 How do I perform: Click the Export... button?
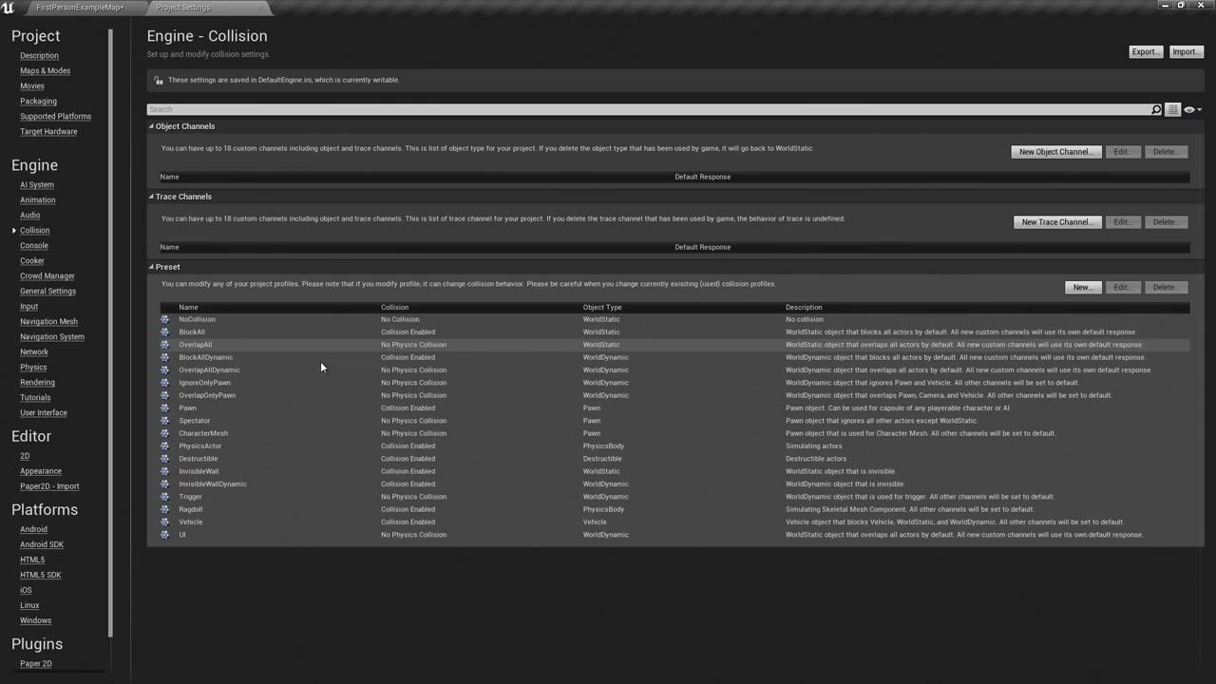coord(1146,52)
